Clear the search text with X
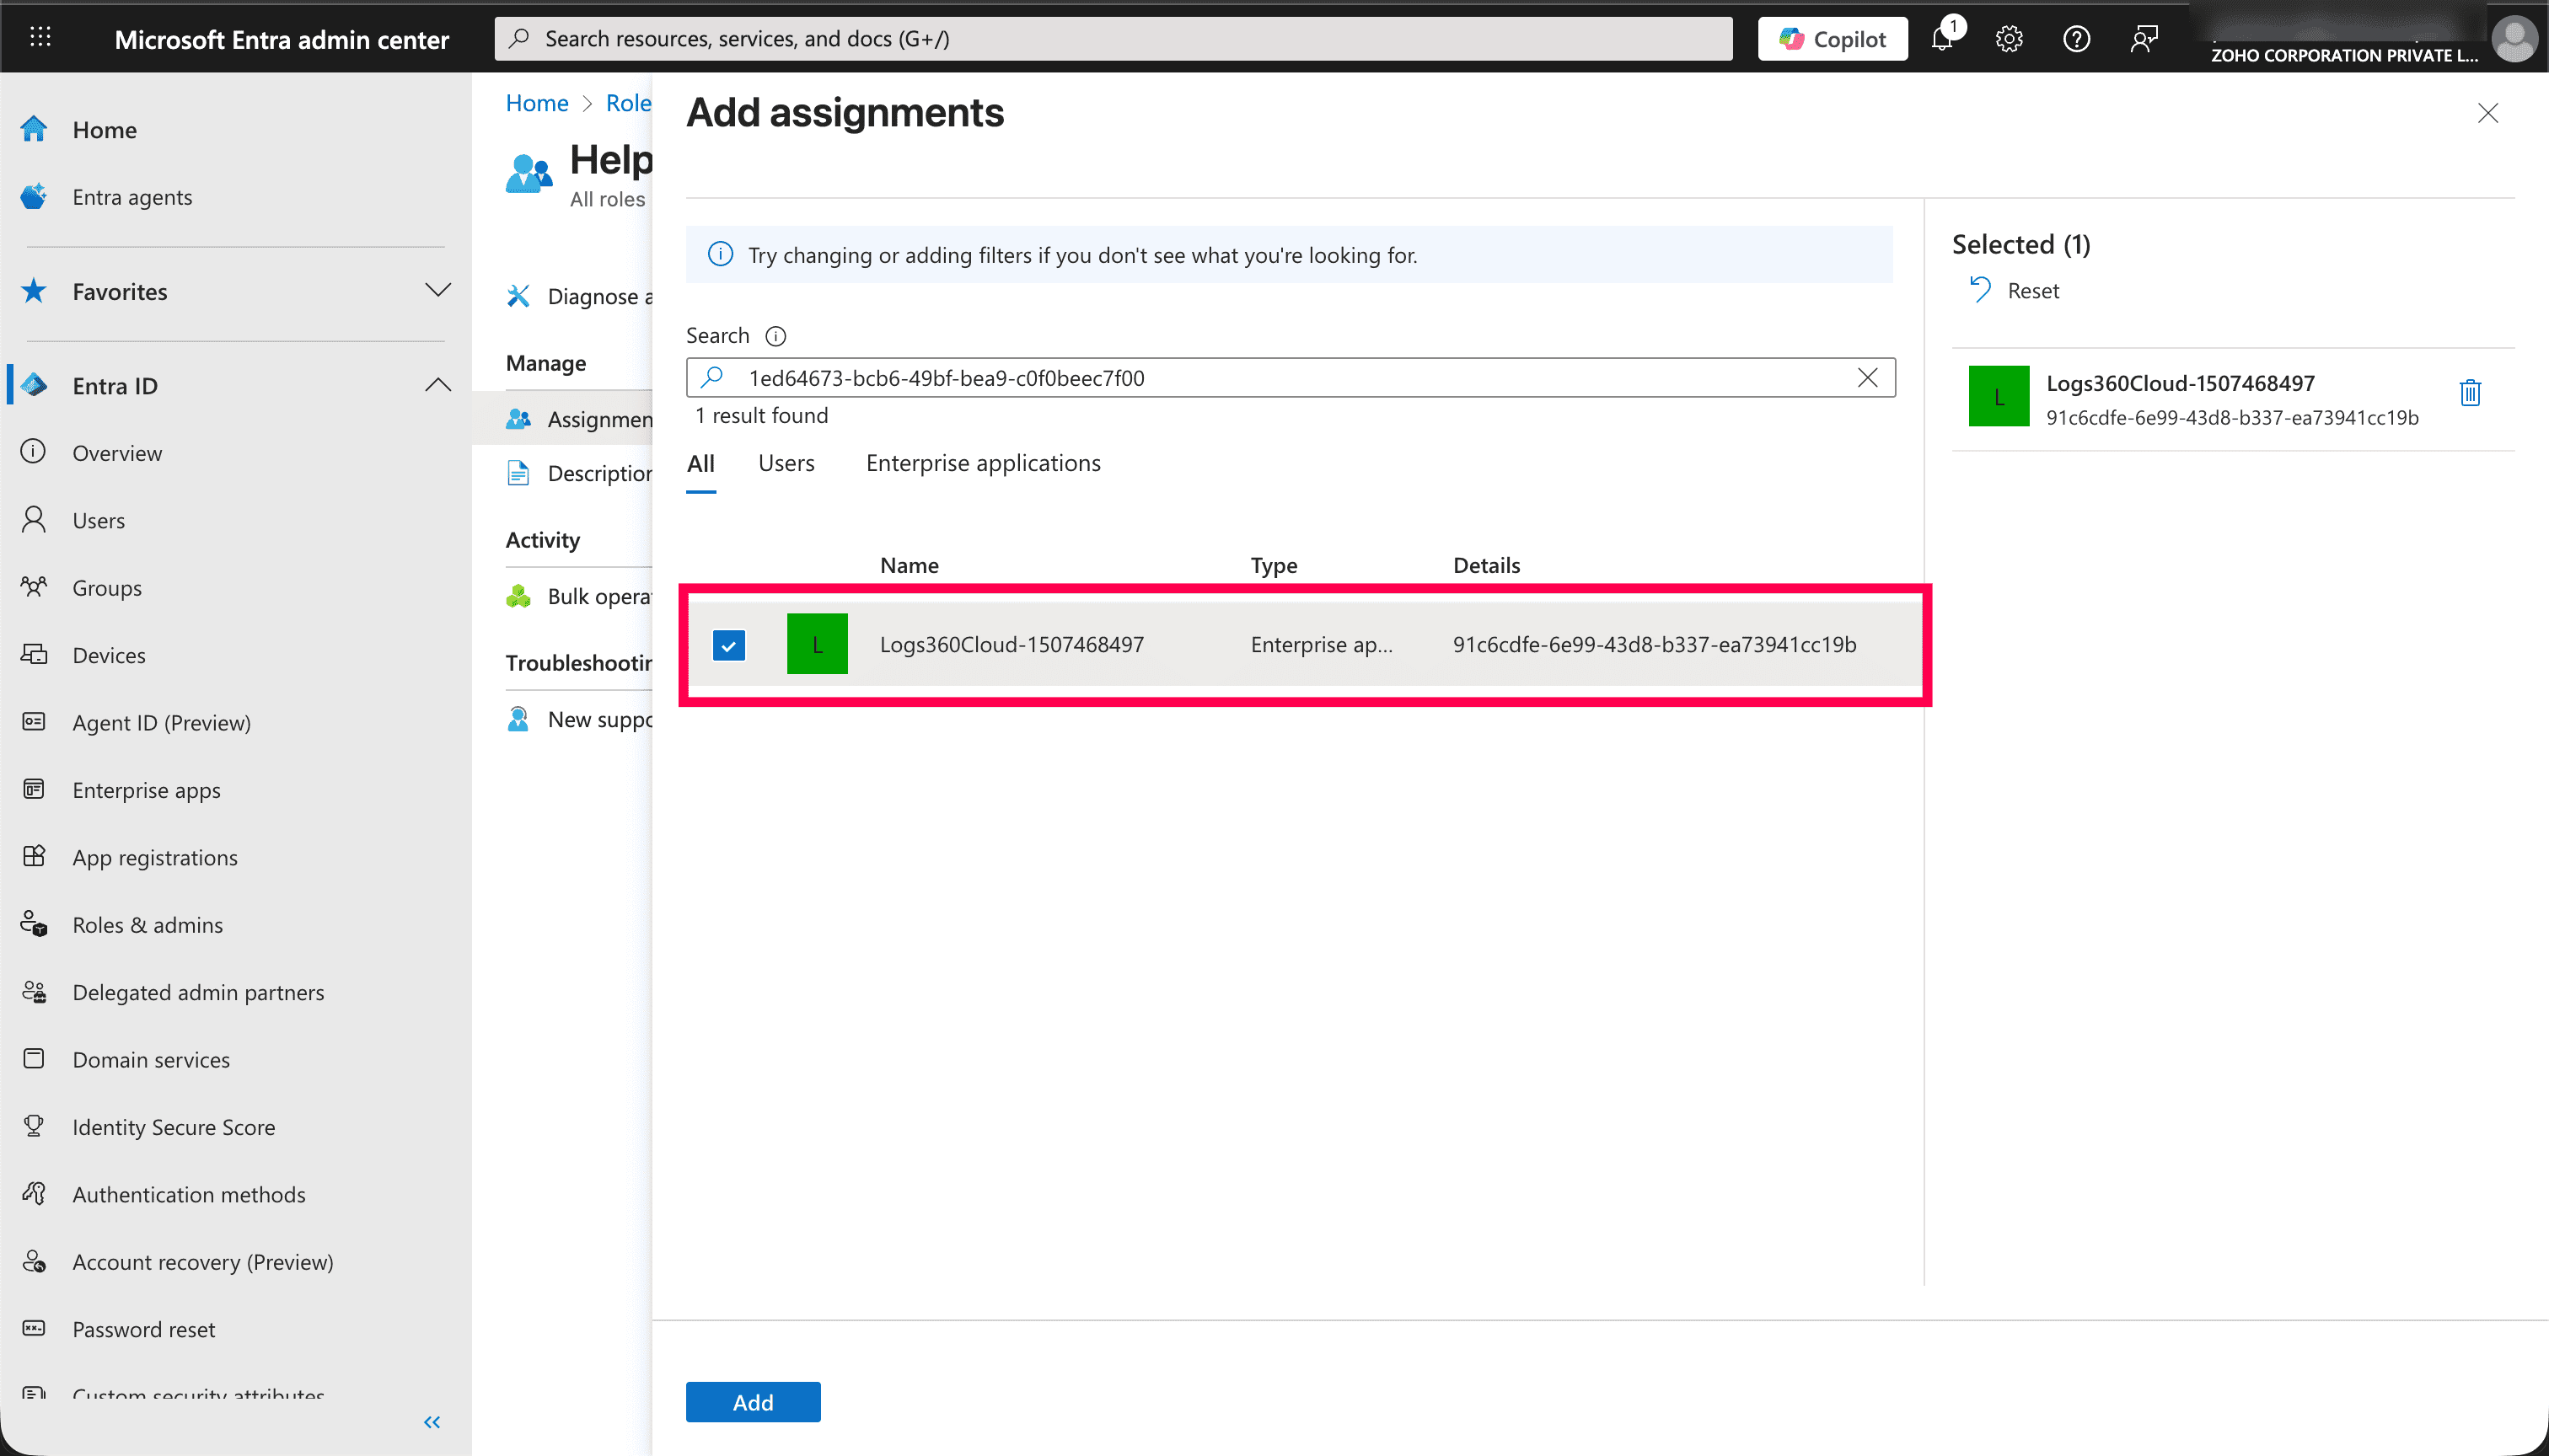Image resolution: width=2549 pixels, height=1456 pixels. click(x=1867, y=377)
